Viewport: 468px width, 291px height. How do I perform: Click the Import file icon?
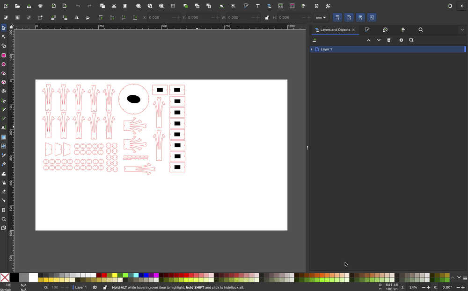point(53,6)
